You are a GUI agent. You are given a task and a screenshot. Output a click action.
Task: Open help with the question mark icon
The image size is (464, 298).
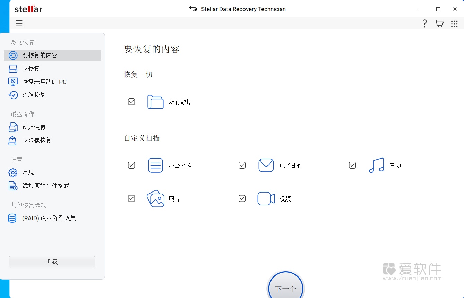424,23
